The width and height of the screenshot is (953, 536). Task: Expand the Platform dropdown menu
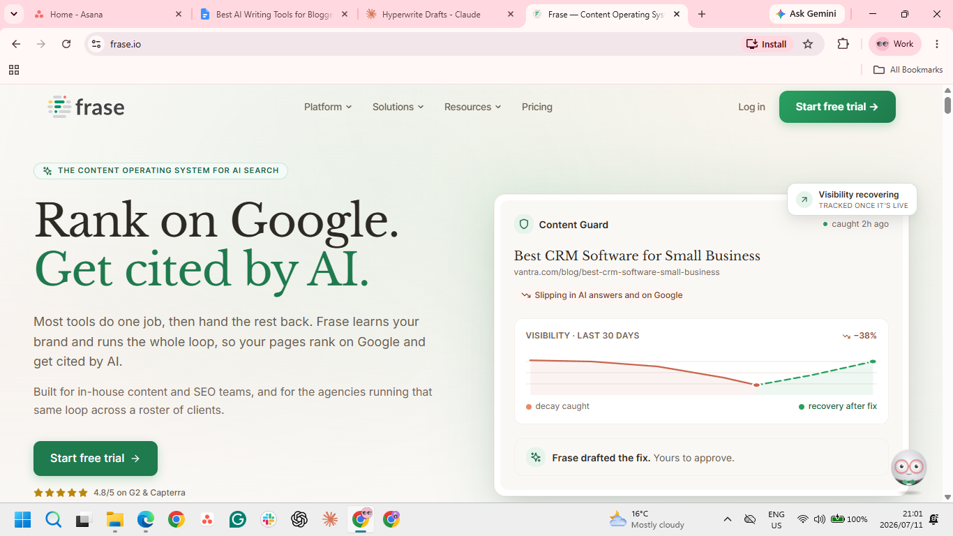tap(328, 107)
